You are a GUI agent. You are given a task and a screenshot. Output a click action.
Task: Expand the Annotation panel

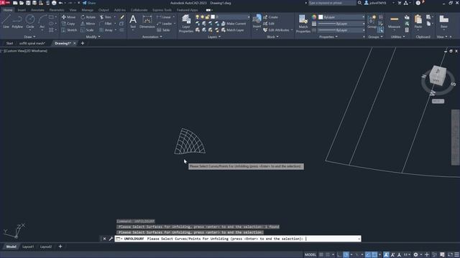pos(152,37)
